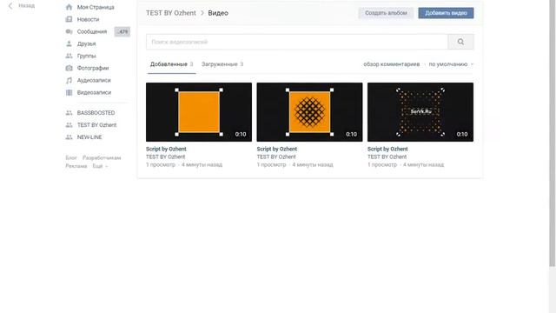Open SerVk.Ru dotted video thumbnail

pyautogui.click(x=420, y=112)
